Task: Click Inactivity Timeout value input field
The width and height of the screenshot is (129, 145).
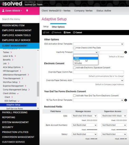Action: point(112,52)
